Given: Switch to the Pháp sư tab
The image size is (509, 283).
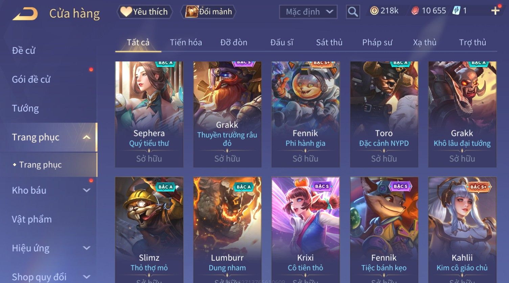Looking at the screenshot, I should click(x=377, y=42).
